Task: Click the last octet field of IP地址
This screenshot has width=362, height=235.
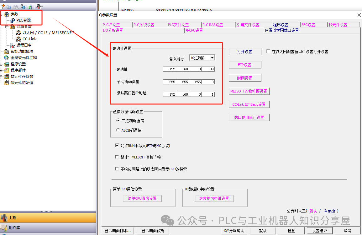Action: 208,69
